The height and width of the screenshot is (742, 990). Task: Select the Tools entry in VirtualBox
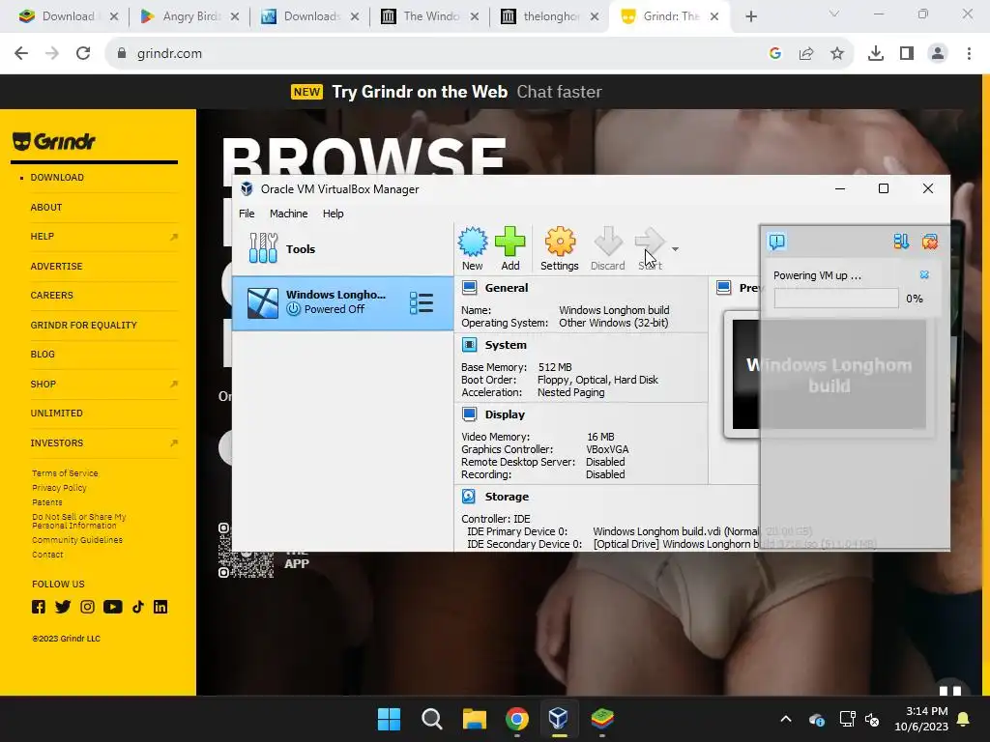coord(343,248)
